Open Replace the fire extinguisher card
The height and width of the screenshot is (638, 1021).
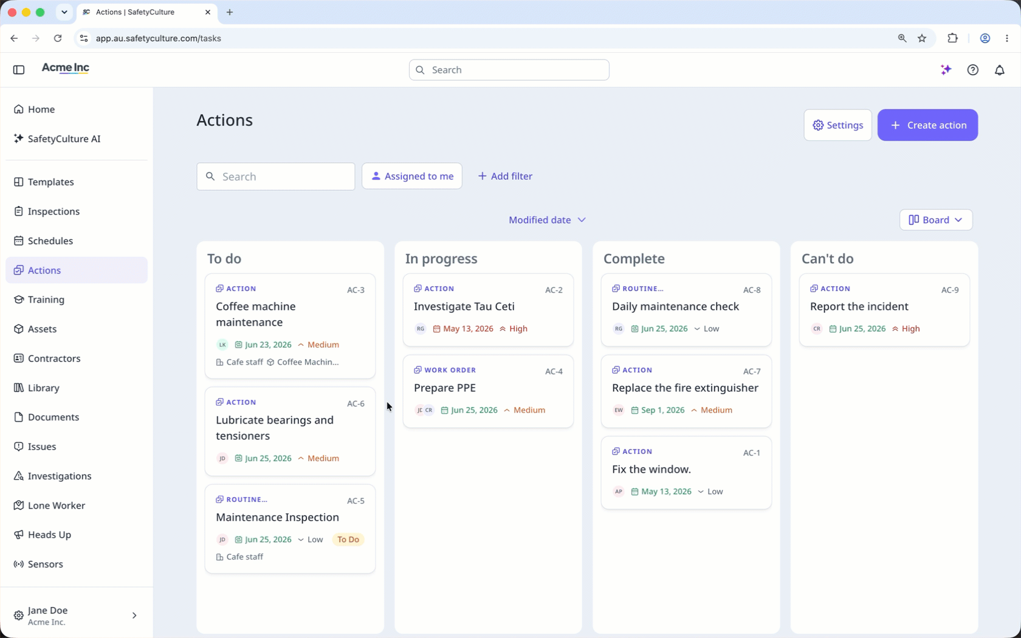(x=686, y=391)
